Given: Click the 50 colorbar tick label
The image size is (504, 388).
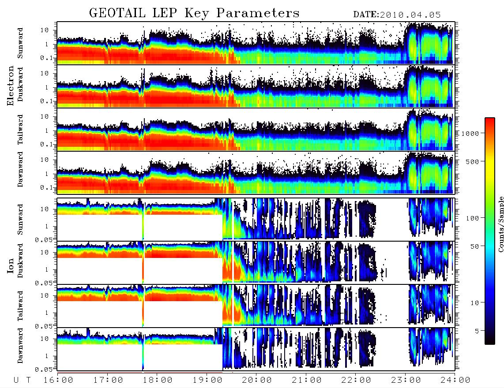Looking at the screenshot, I should click(474, 246).
